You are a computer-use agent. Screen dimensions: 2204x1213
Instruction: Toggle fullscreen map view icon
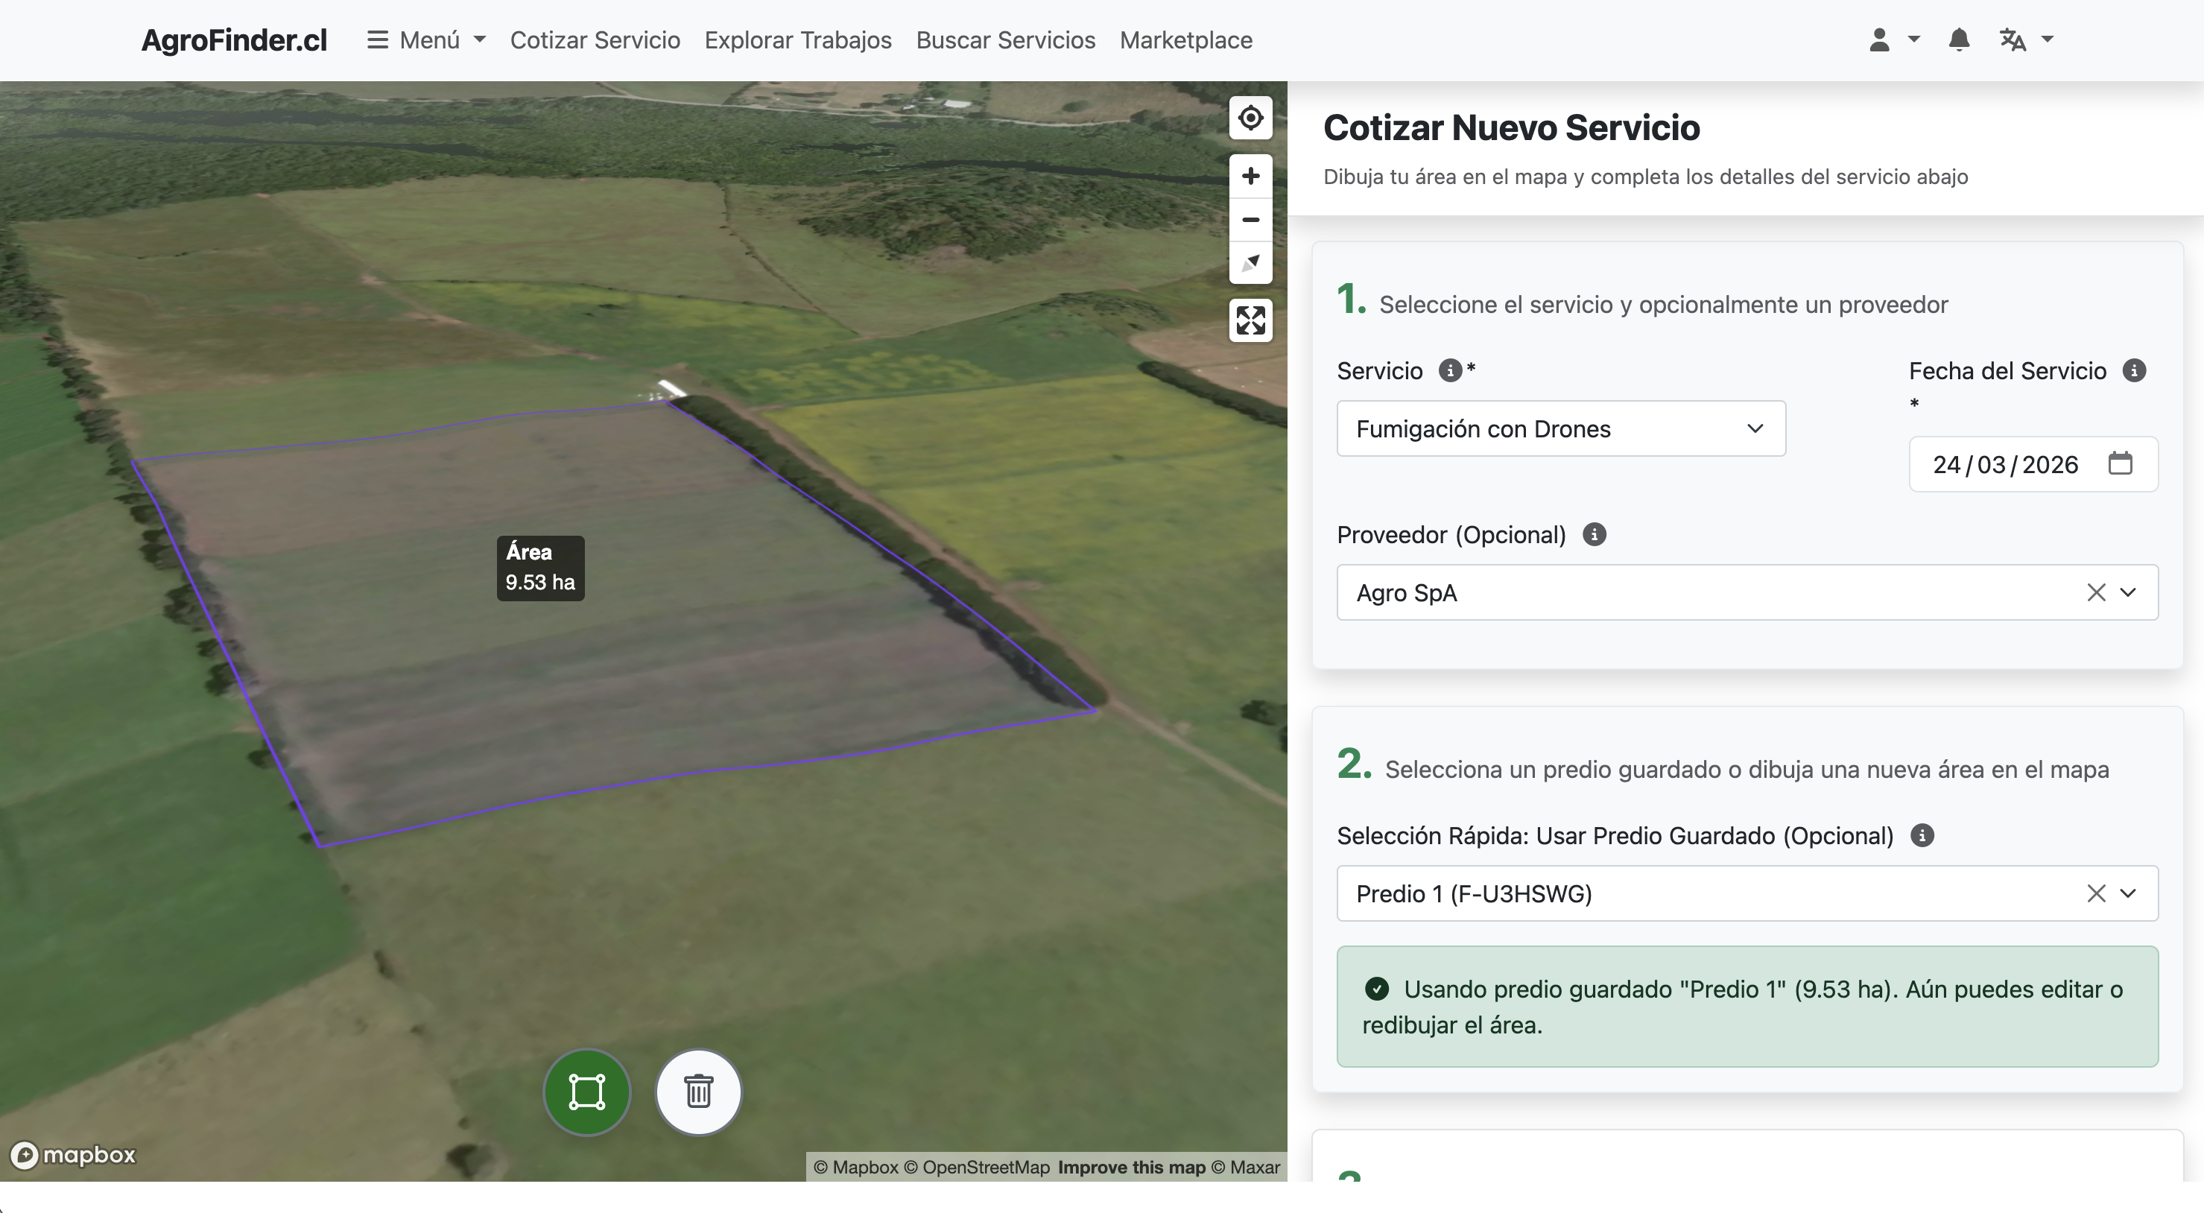point(1250,321)
